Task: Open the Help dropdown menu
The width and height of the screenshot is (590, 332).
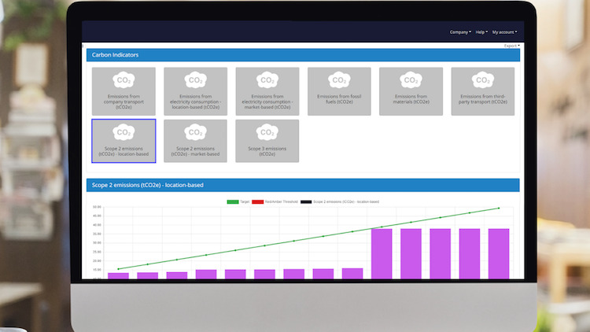Action: point(481,32)
